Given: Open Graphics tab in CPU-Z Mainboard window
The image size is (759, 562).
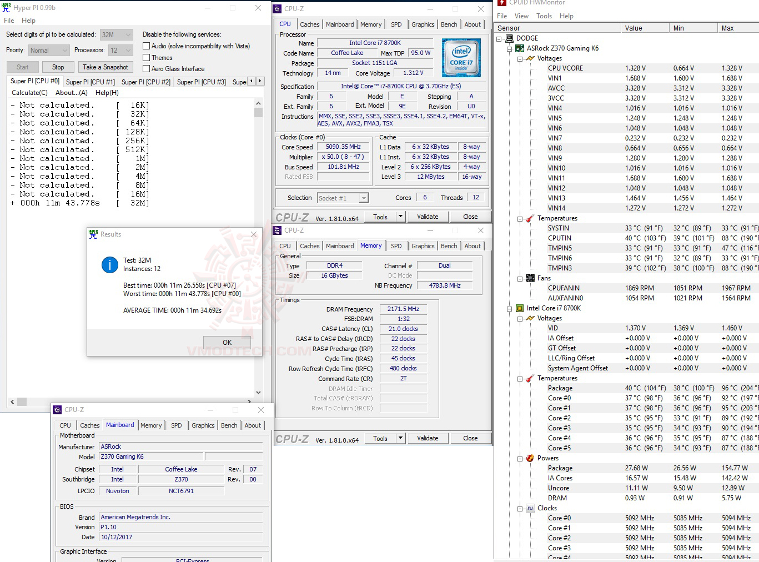Looking at the screenshot, I should pos(203,425).
